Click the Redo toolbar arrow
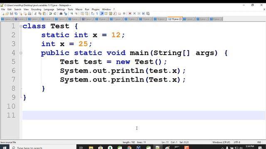The image size is (266, 149). click(x=55, y=14)
